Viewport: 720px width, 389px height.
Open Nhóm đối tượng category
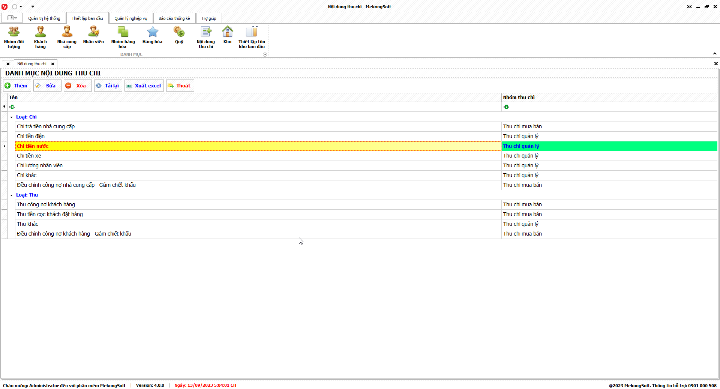click(x=14, y=37)
